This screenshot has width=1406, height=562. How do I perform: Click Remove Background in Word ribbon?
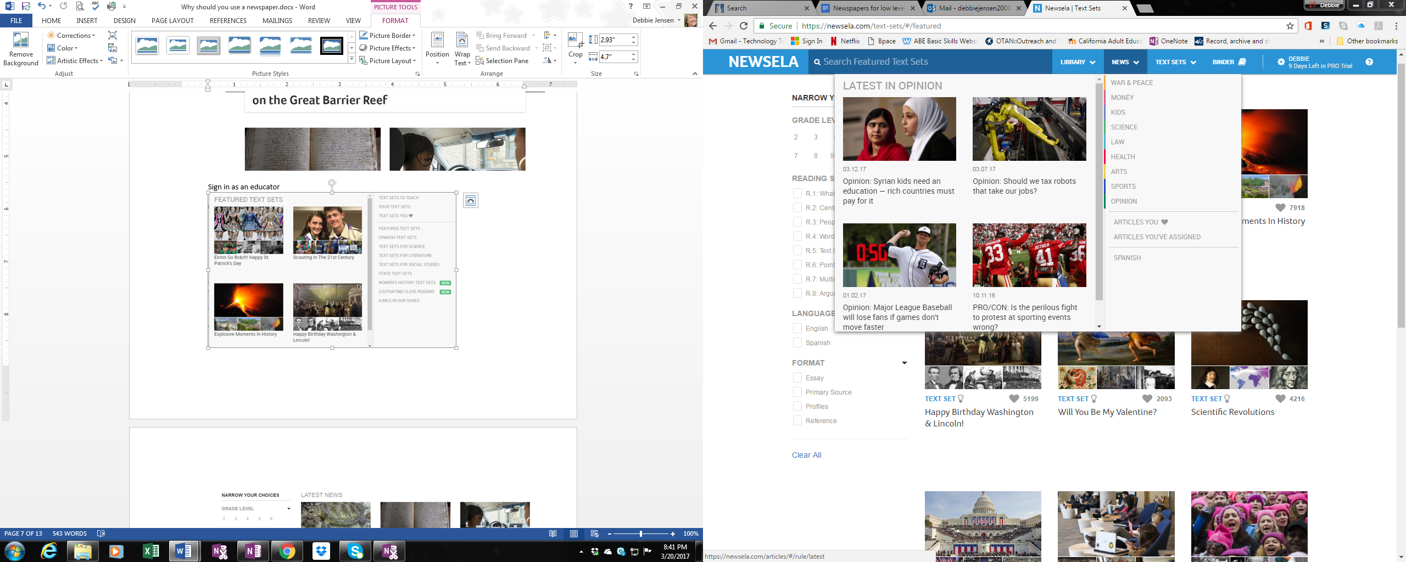tap(21, 49)
